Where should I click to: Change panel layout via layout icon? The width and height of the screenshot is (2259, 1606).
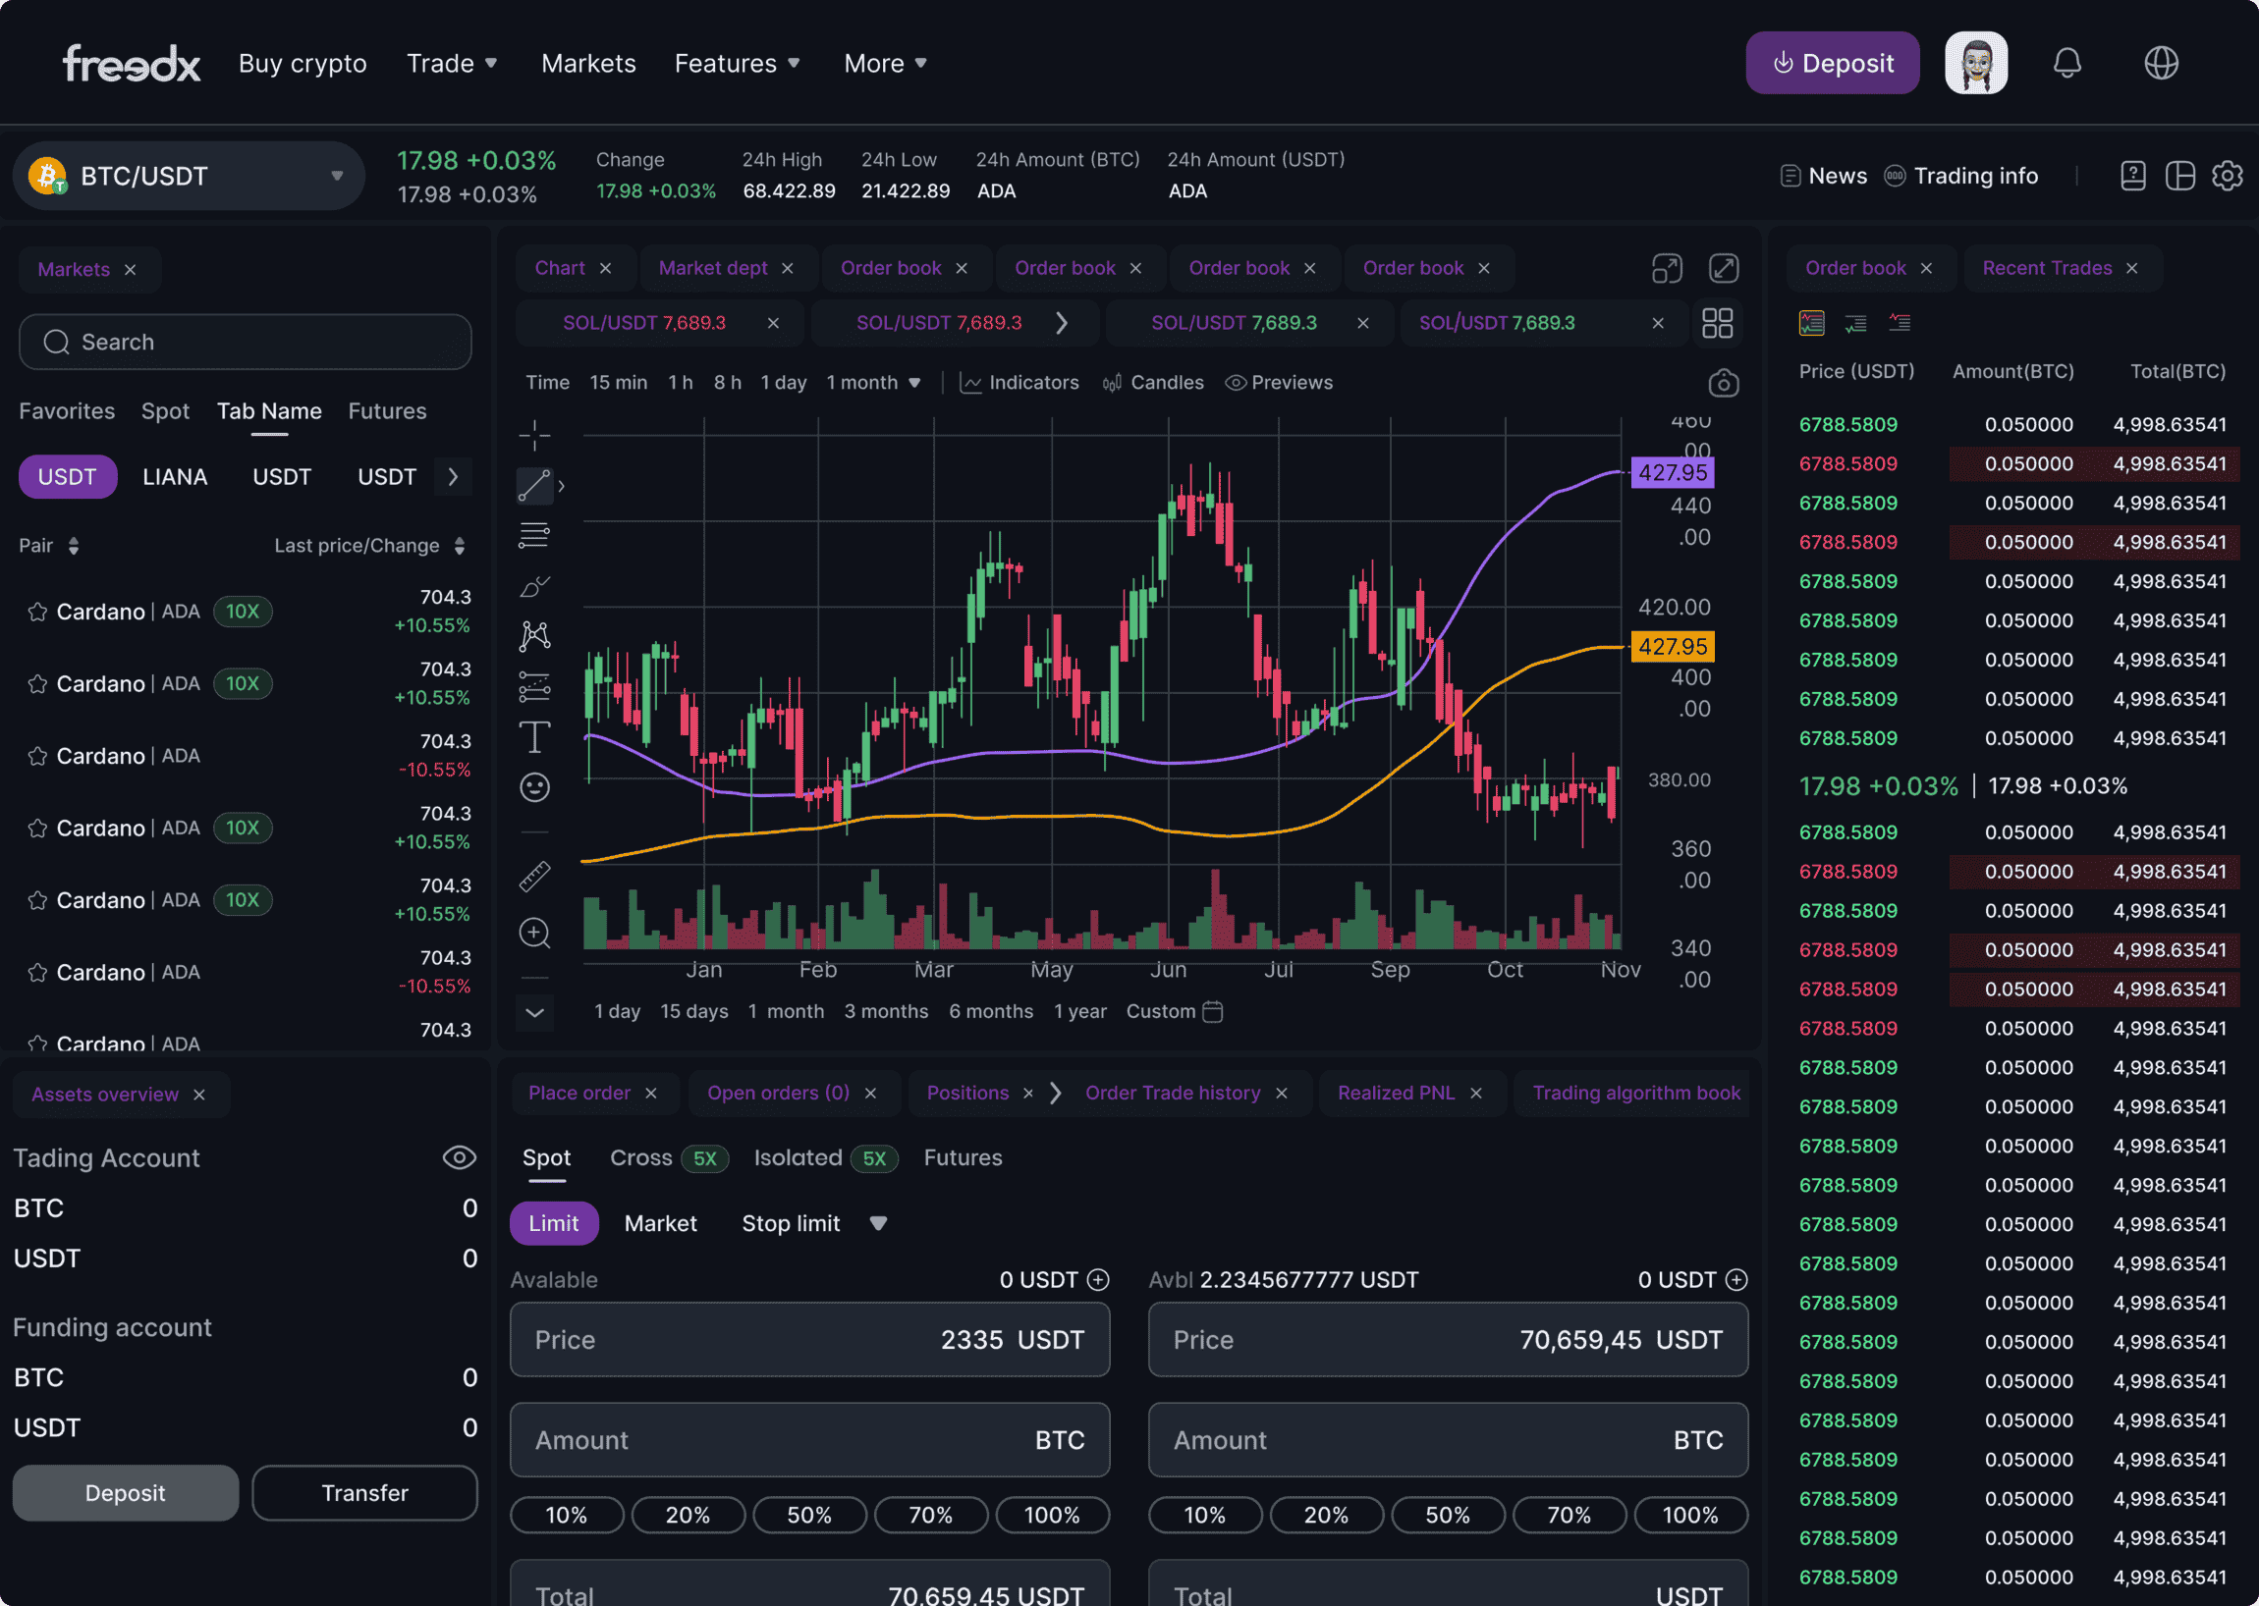coord(2179,176)
